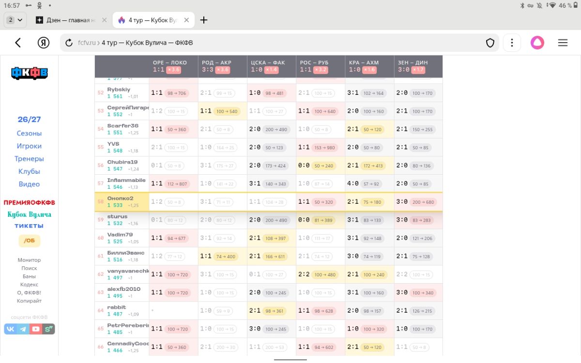This screenshot has height=363, width=581.
Task: Select the Онопко2 highlighted player row
Action: (269, 202)
